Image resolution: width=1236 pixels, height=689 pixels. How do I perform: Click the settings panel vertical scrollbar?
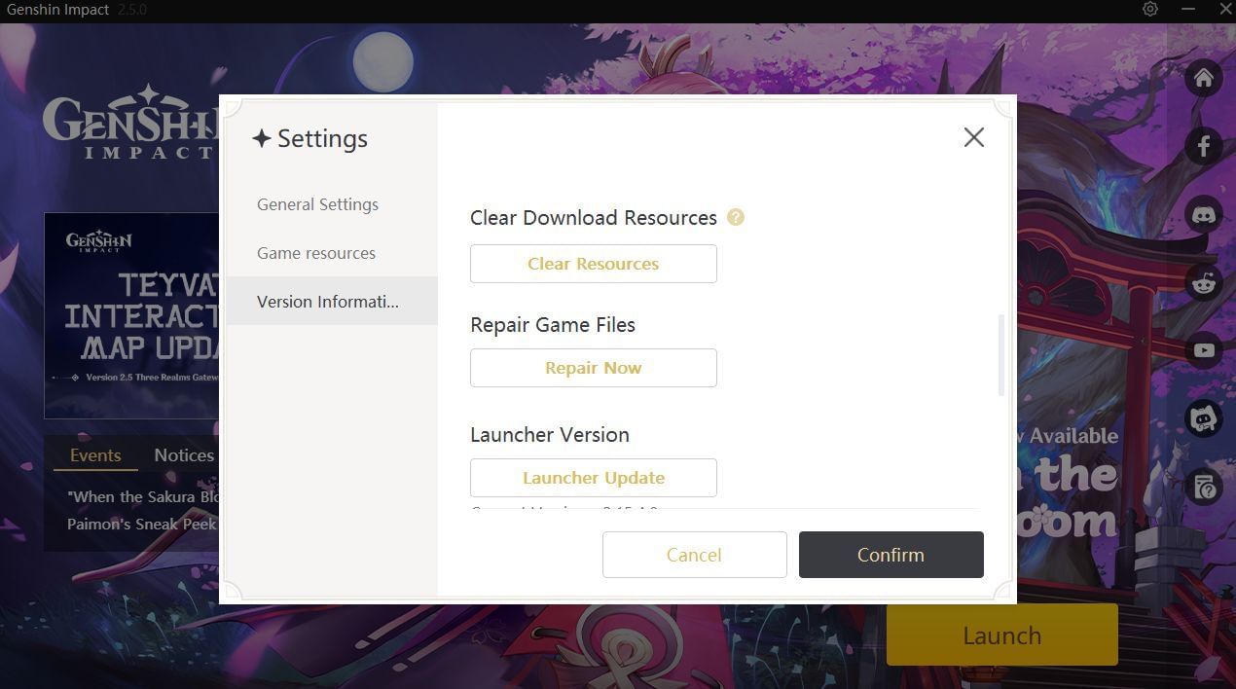click(x=1001, y=355)
